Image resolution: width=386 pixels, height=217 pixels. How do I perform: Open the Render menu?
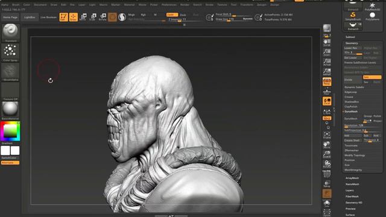[185, 5]
